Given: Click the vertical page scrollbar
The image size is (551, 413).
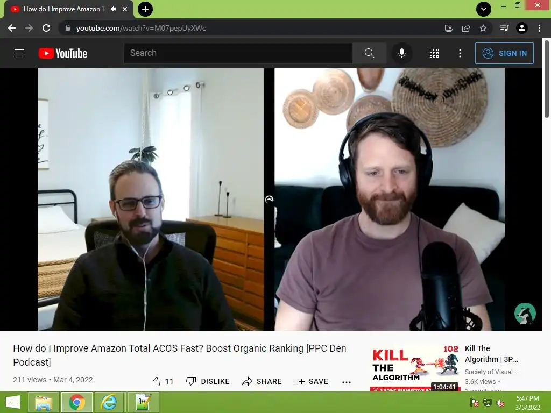Looking at the screenshot, I should tap(547, 79).
